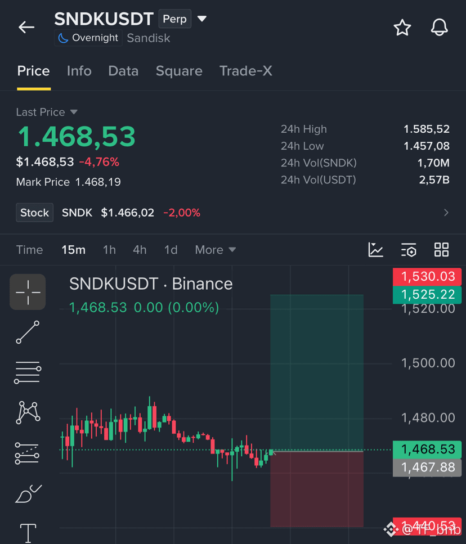Select the 4h timeframe

pos(140,250)
